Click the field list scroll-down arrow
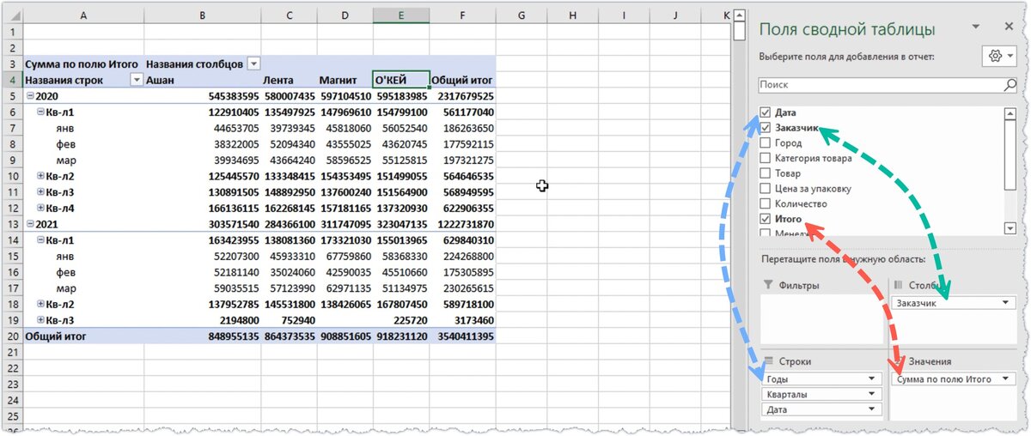This screenshot has height=436, width=1031. [x=1011, y=228]
